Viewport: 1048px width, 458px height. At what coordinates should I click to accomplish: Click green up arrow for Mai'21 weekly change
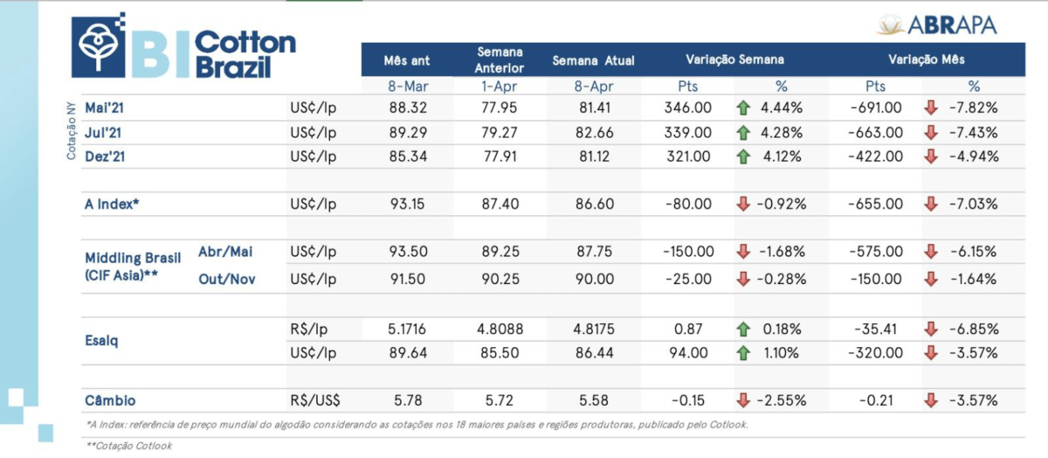click(x=744, y=109)
